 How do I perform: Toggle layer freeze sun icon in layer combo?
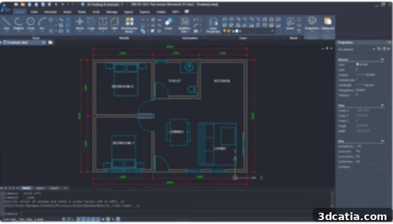(x=229, y=31)
